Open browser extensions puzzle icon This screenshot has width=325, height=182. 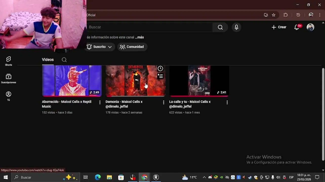(286, 15)
